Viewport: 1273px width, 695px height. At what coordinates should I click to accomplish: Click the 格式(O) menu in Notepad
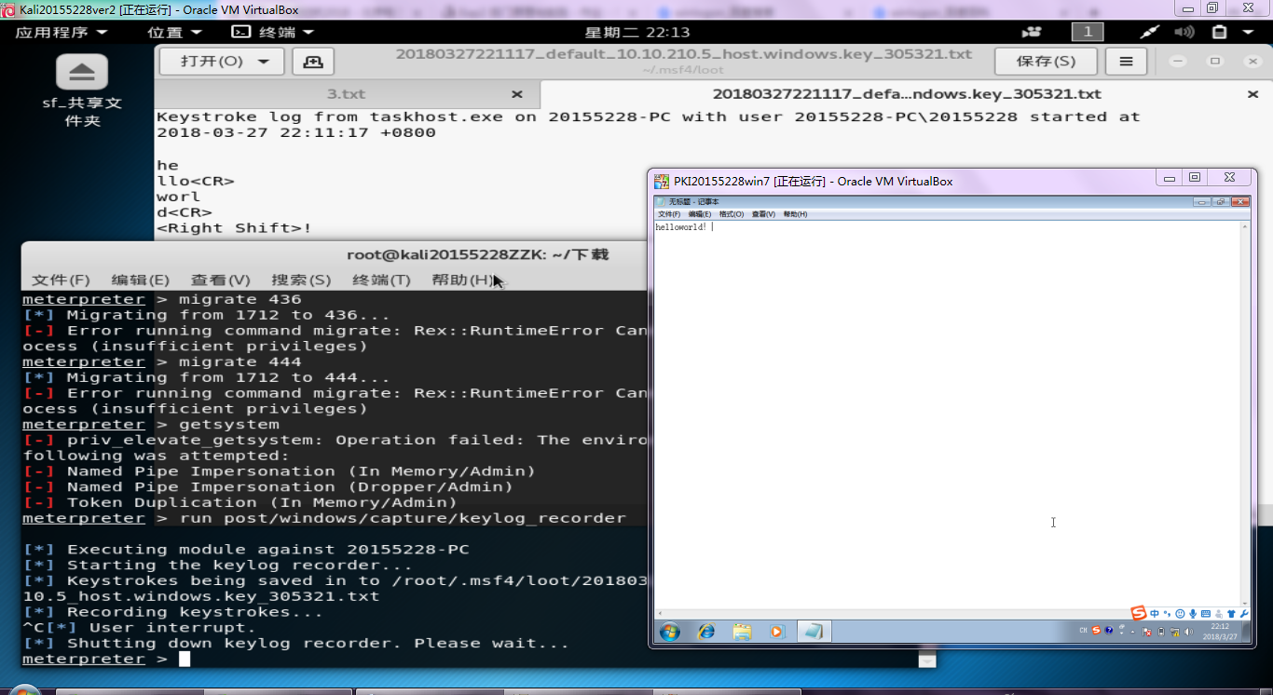732,214
